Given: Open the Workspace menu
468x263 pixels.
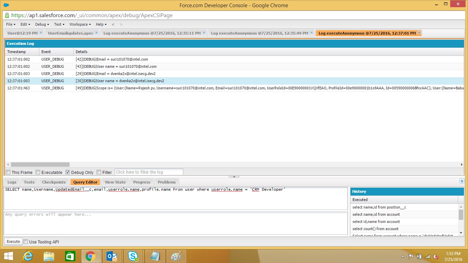Looking at the screenshot, I should click(80, 24).
